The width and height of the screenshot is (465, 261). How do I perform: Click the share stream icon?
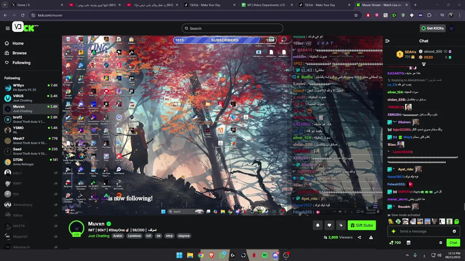click(x=359, y=237)
